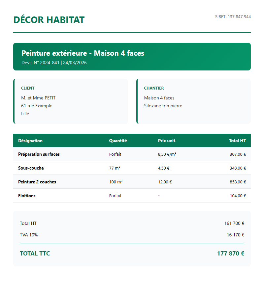Click the DÉCOR HABITAT company title
Viewport: 264px width, 296px height.
49,20
